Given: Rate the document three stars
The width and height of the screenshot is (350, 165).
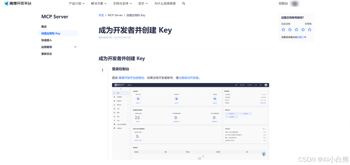Looking at the screenshot, I should click(x=297, y=30).
